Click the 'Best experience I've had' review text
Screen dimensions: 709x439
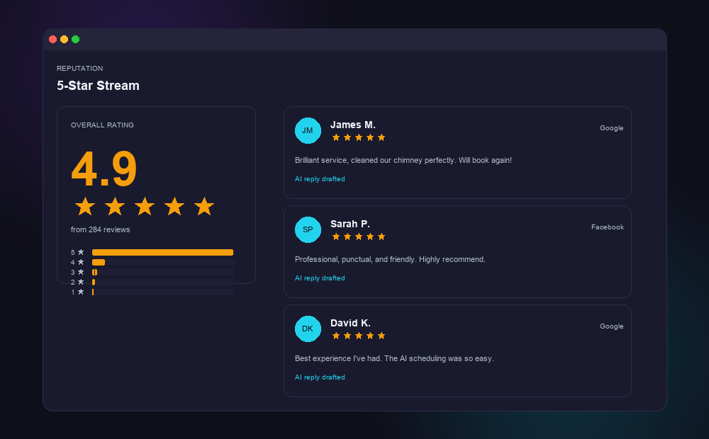[x=394, y=358]
